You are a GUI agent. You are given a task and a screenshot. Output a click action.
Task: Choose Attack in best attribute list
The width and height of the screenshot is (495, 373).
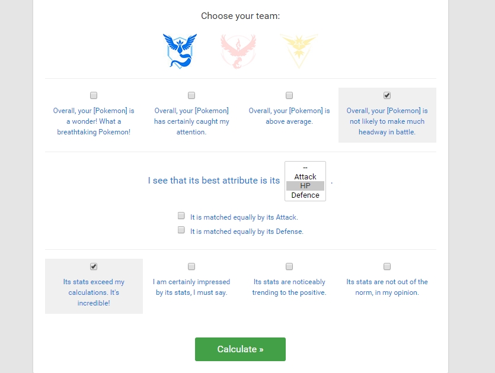click(305, 176)
